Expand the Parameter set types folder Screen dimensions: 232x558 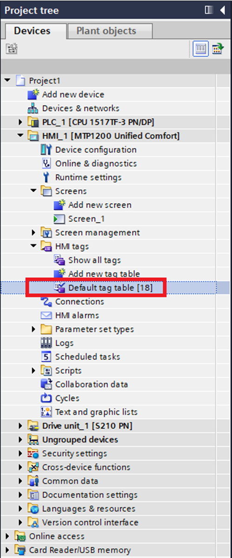point(33,329)
